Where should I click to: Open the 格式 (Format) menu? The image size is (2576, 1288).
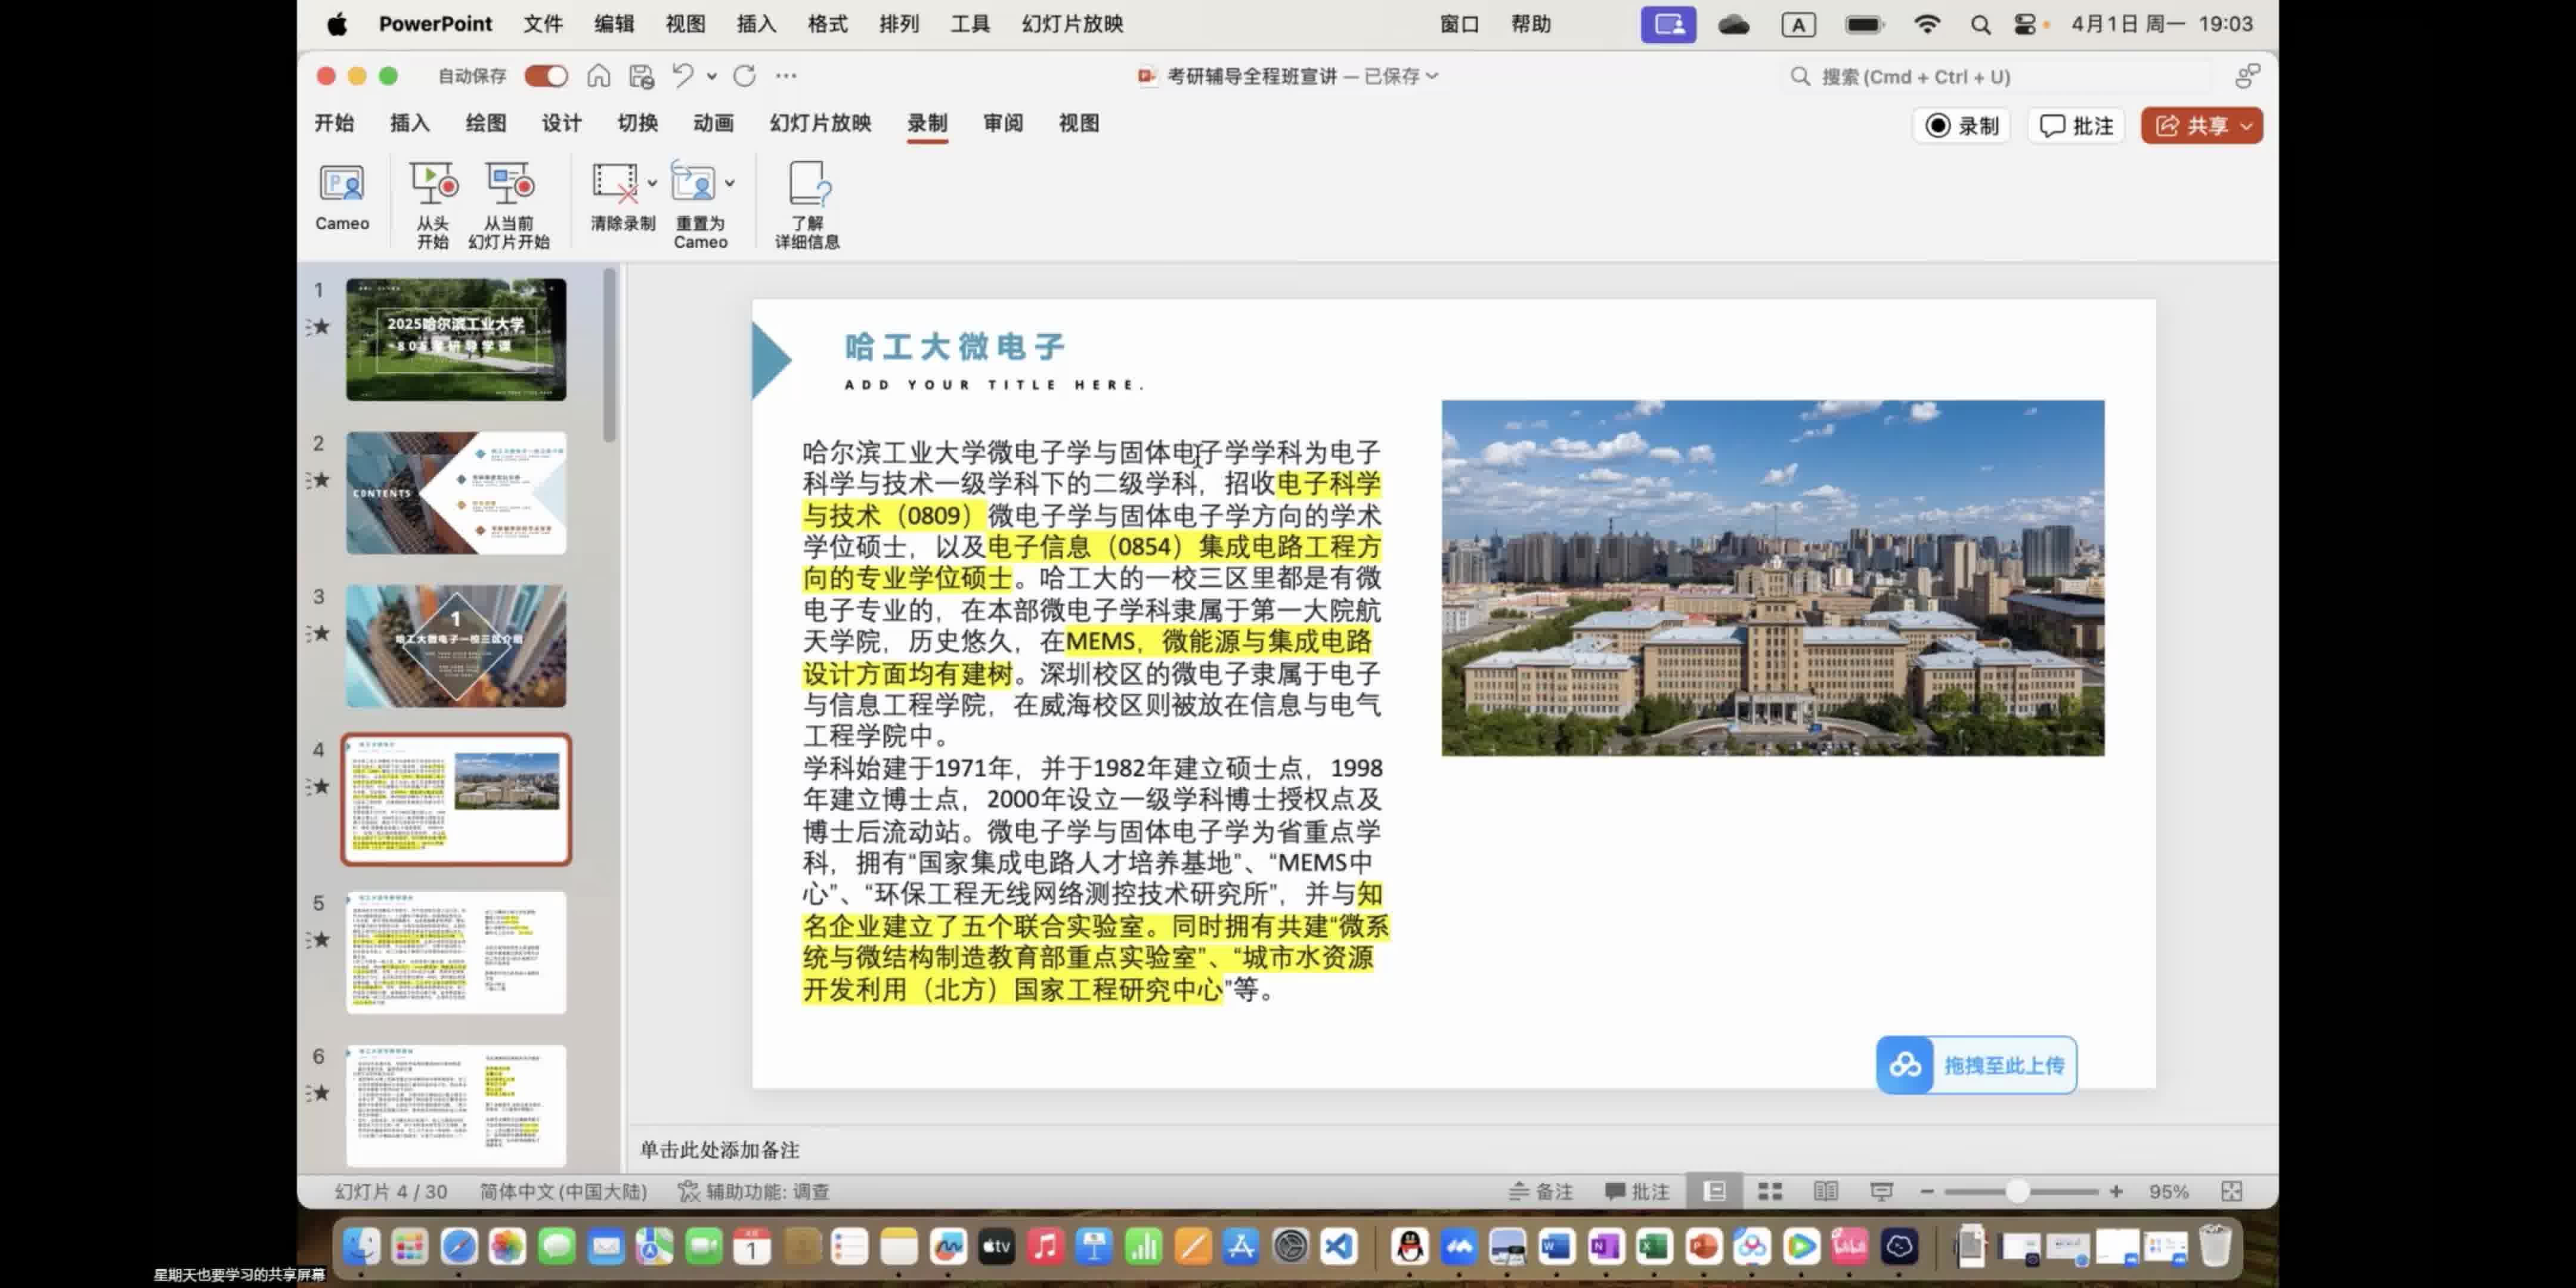click(x=827, y=24)
